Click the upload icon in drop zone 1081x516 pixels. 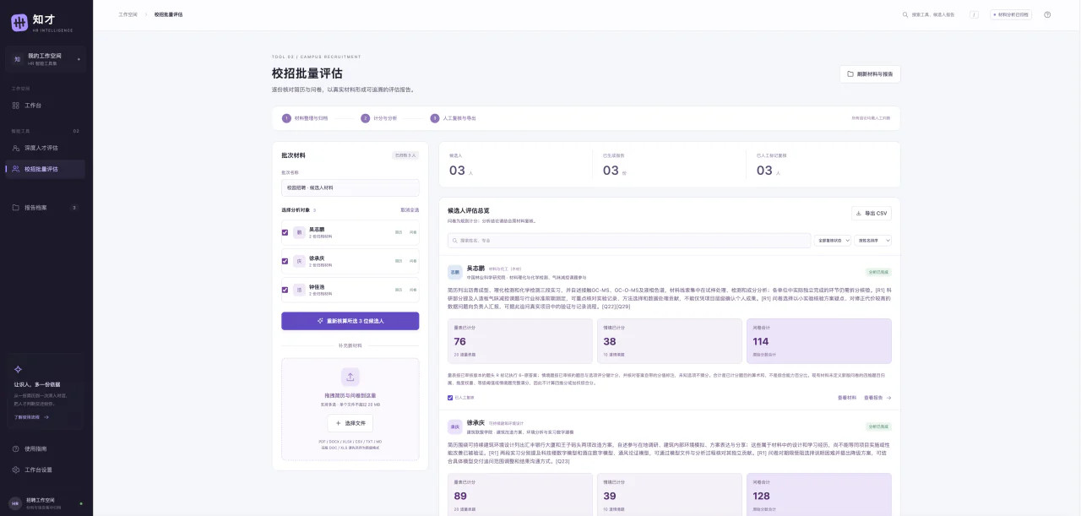pyautogui.click(x=350, y=377)
